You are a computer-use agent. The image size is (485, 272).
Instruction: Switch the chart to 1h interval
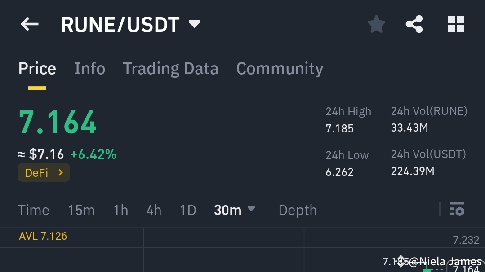tap(120, 210)
